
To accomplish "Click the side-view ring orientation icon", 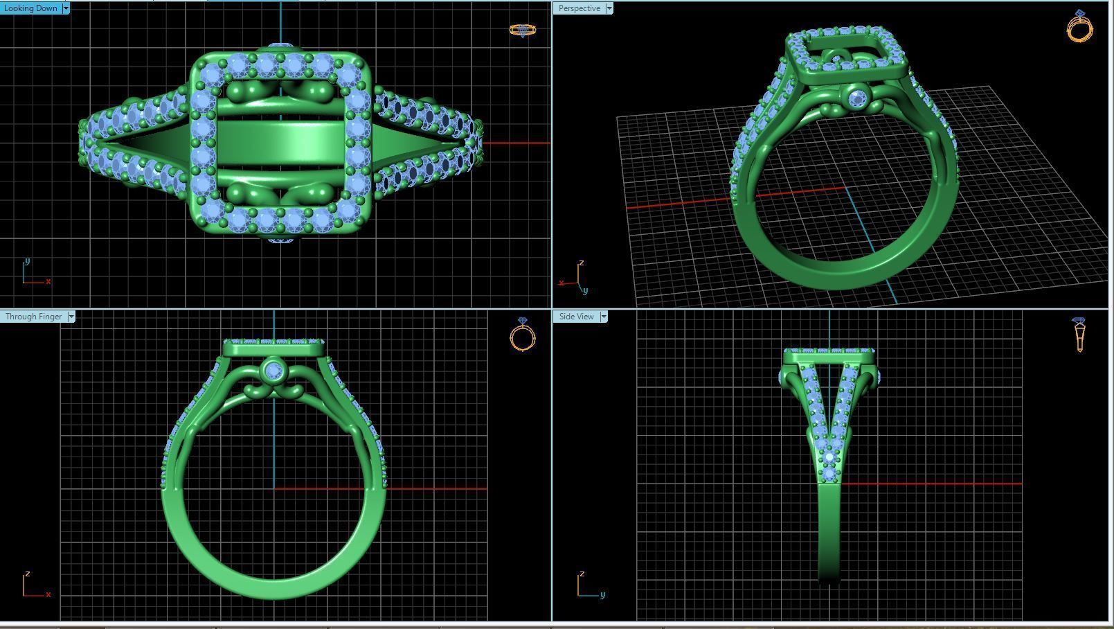I will coord(1079,335).
